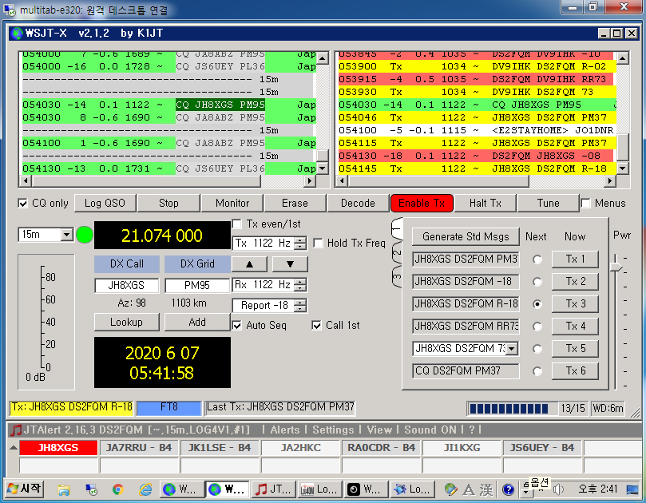Click the remote desktop icon in the taskbar quick launch
This screenshot has width=646, height=503.
(91, 489)
